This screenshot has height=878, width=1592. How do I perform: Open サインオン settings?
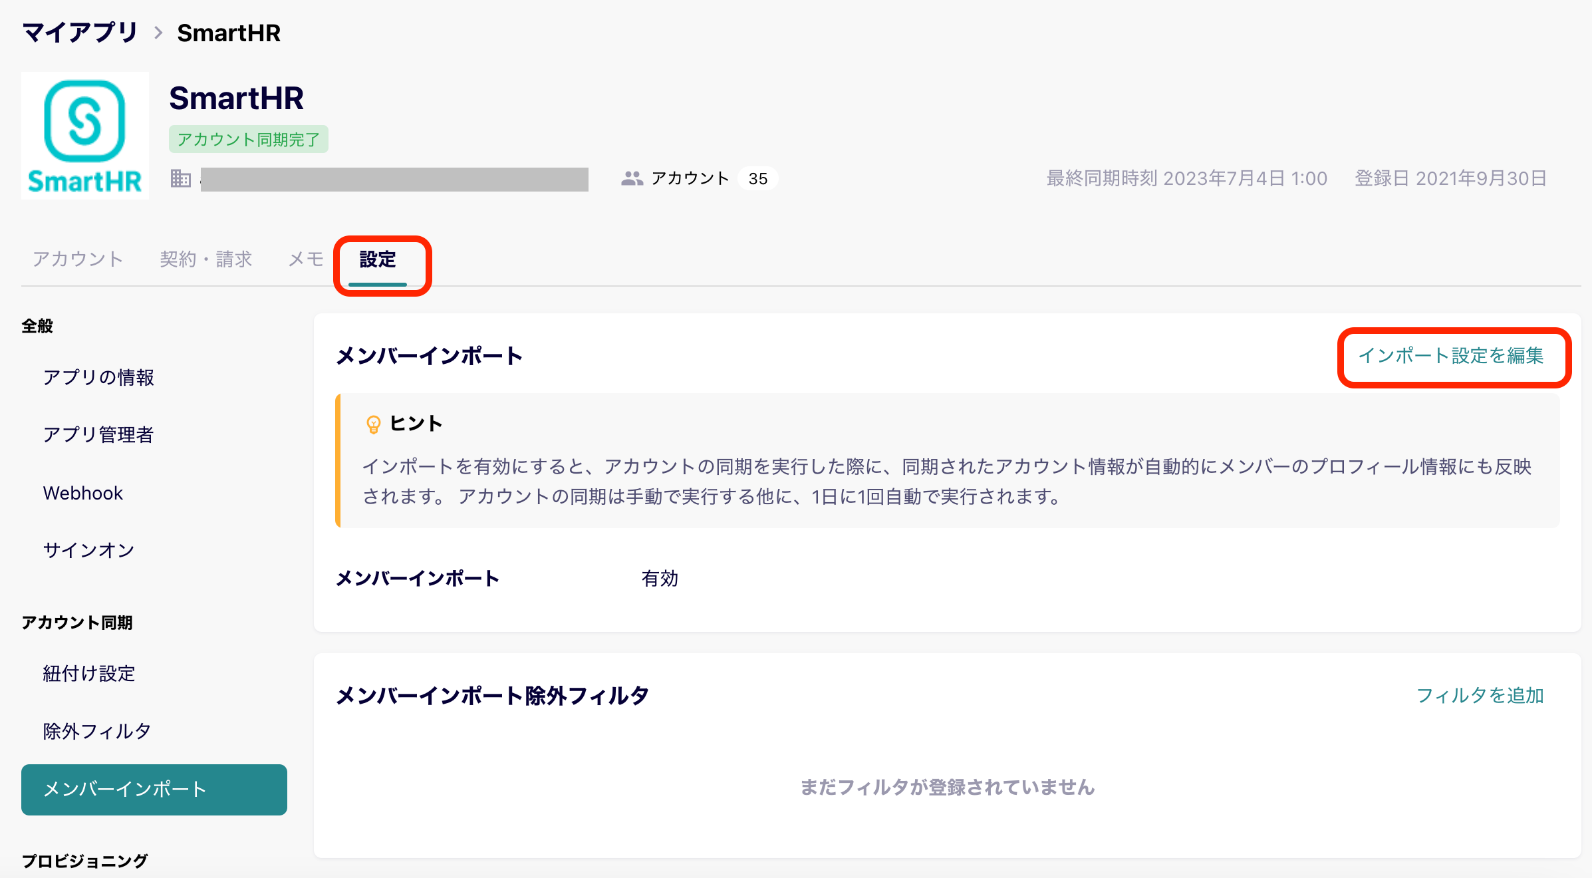pyautogui.click(x=89, y=550)
